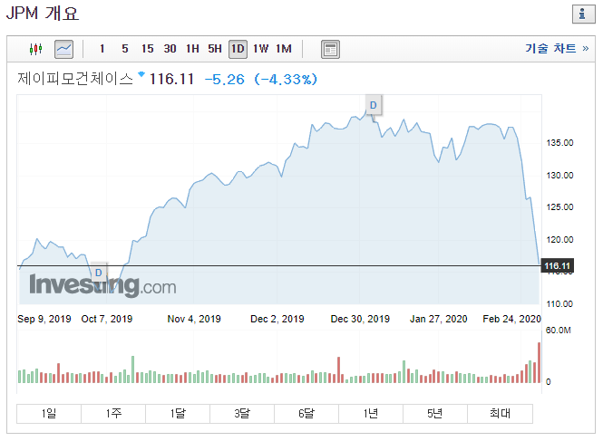Show 1달 time range
The height and width of the screenshot is (441, 603).
click(178, 413)
